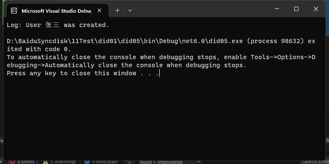The width and height of the screenshot is (329, 164).
Task: Close the debug console window
Action: point(316,9)
